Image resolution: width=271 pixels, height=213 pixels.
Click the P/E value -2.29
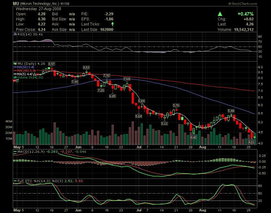(109, 14)
